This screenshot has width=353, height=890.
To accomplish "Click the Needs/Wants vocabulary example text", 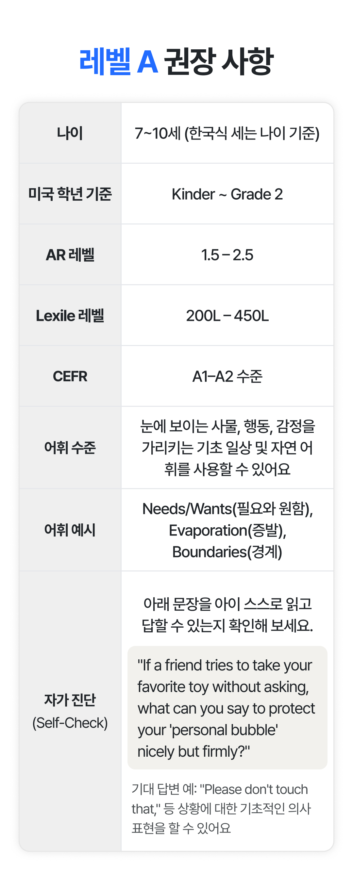I will point(227,530).
